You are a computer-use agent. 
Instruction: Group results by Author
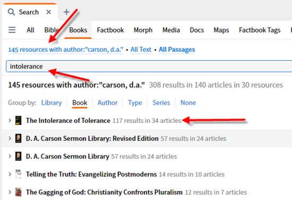click(x=107, y=103)
